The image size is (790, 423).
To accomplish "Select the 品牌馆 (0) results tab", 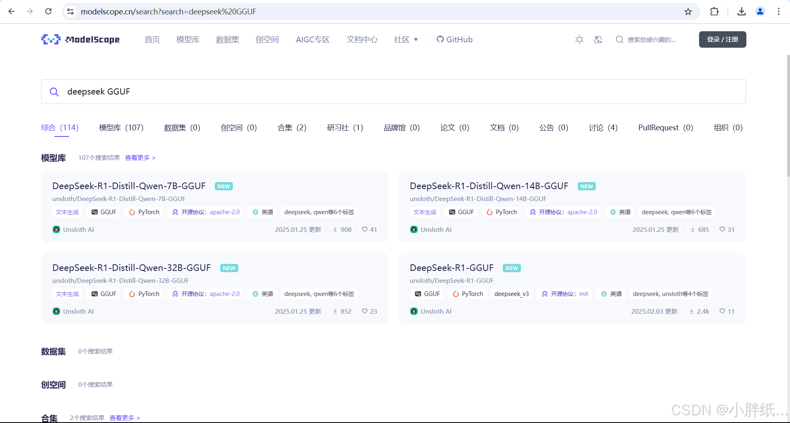I will (x=402, y=128).
